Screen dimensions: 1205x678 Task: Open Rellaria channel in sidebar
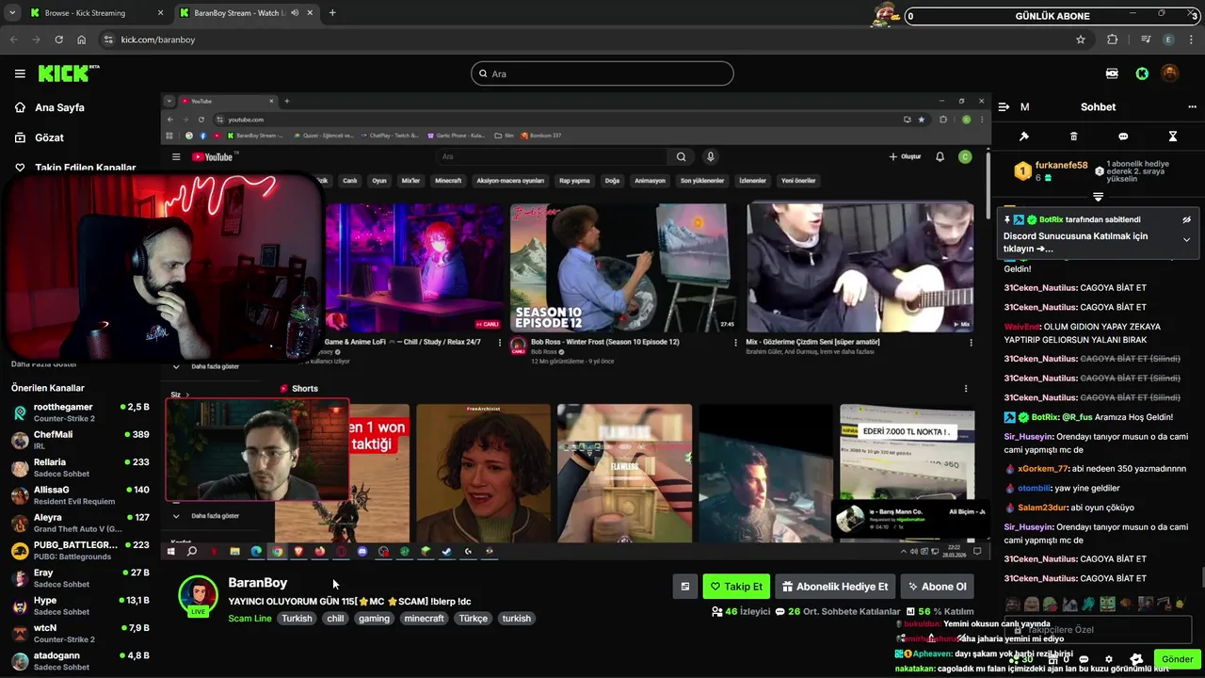(80, 467)
